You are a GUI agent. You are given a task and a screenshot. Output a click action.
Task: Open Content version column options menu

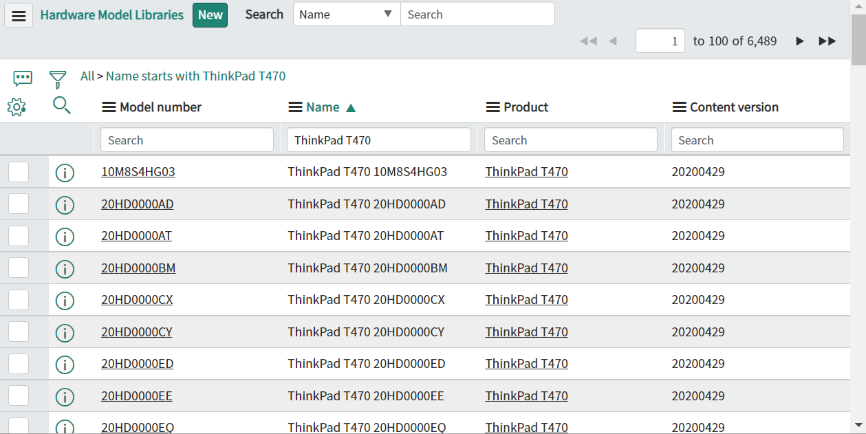[x=679, y=107]
